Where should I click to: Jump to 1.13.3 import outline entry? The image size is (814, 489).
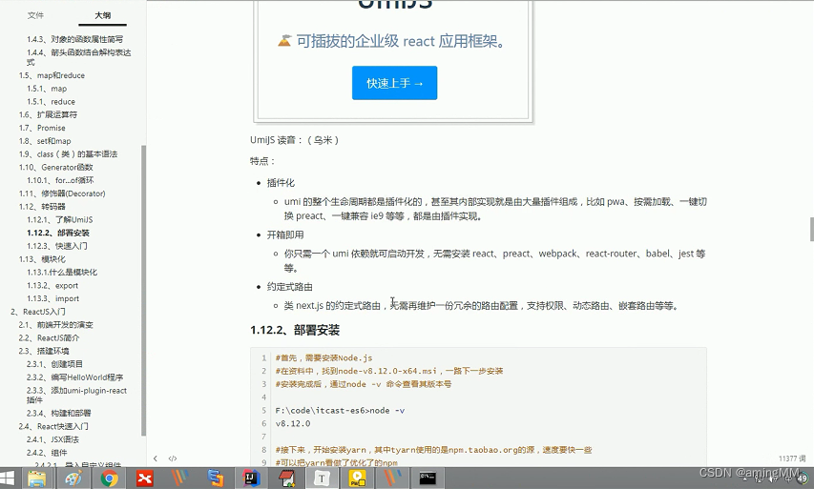coord(52,298)
